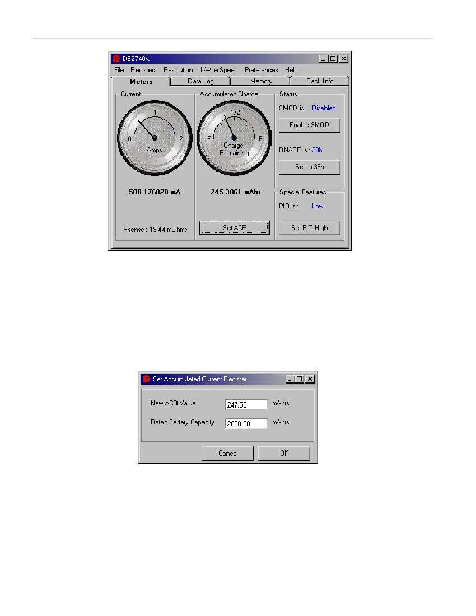Open the Registers menu
This screenshot has height=616, width=476.
143,70
